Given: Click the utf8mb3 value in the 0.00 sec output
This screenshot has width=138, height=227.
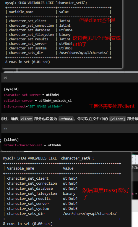Looking at the screenshot, I should tap(70, 209).
